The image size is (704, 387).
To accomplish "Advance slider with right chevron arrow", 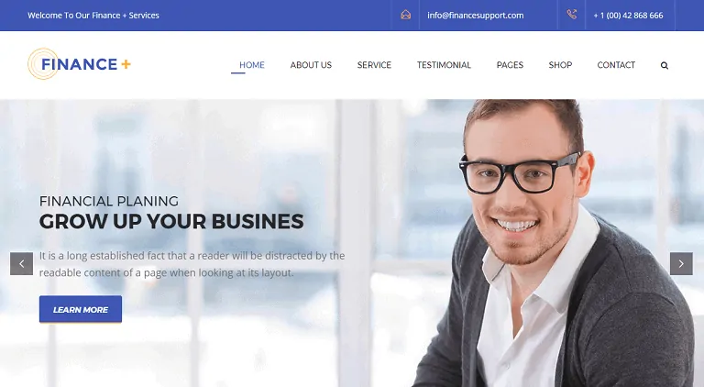I will (681, 263).
